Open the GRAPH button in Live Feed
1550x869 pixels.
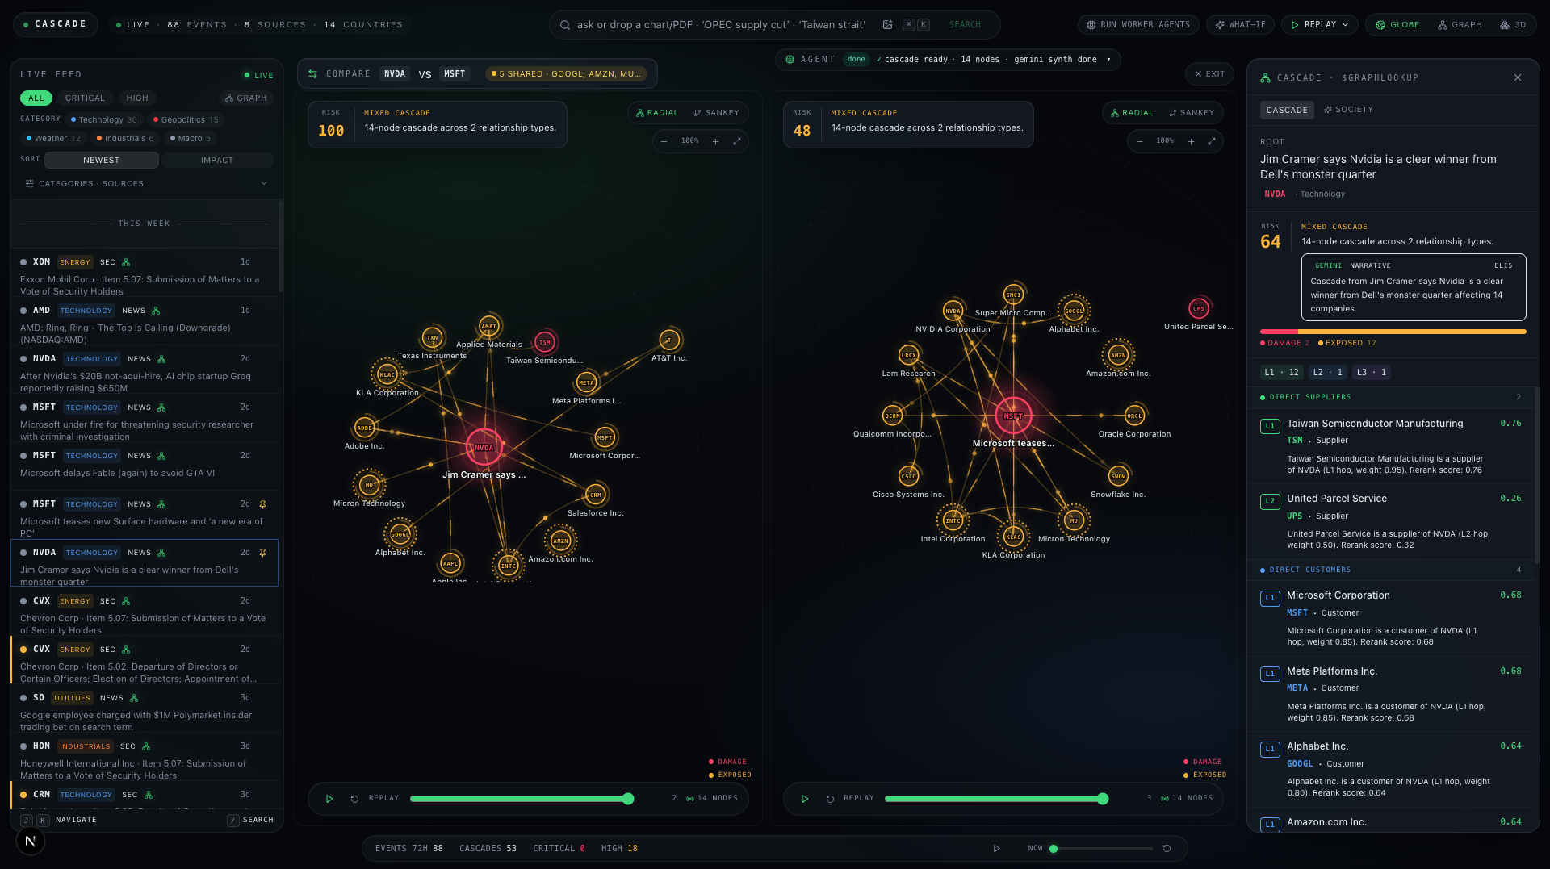point(246,98)
